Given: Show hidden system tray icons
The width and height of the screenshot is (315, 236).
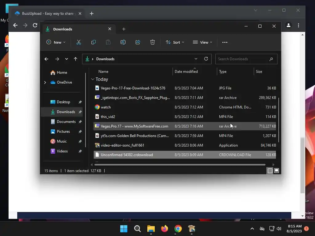Looking at the screenshot, I should tap(252, 229).
